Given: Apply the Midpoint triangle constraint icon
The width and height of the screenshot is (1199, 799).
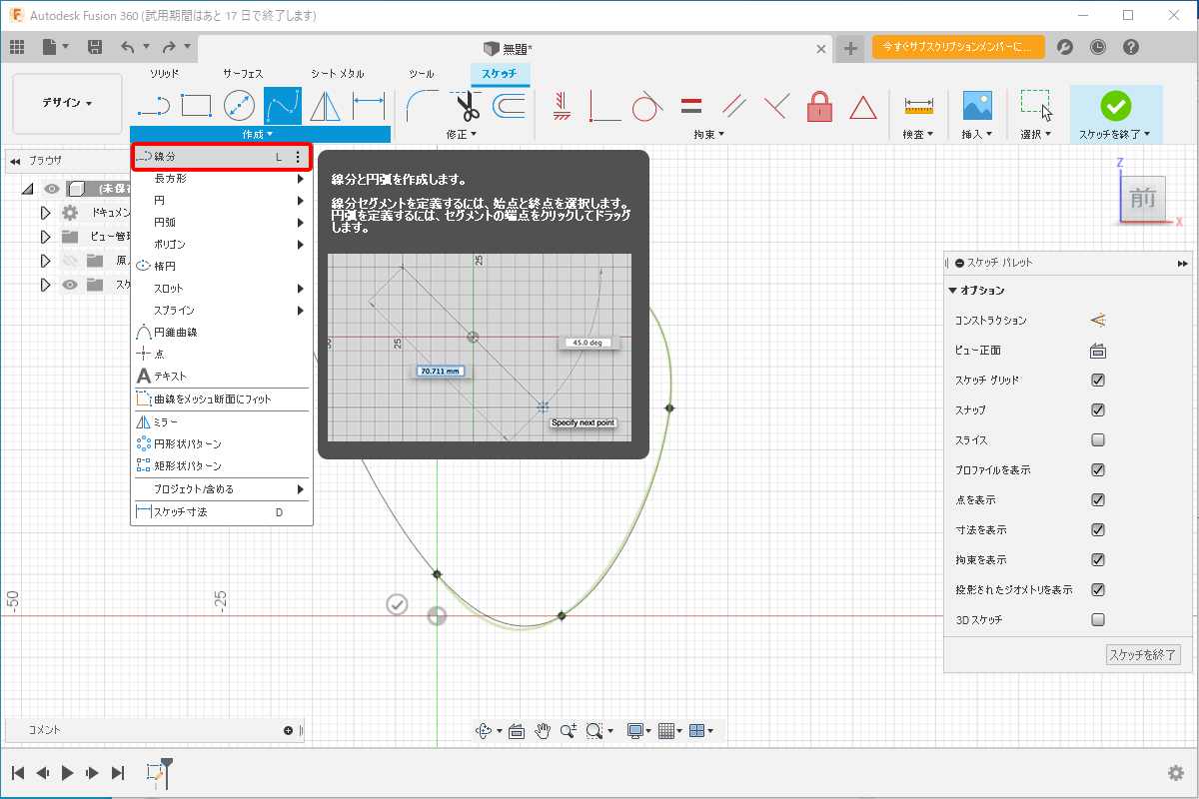Looking at the screenshot, I should pos(863,106).
